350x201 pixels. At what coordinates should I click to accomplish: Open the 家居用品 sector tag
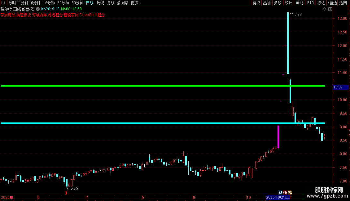tap(8, 15)
